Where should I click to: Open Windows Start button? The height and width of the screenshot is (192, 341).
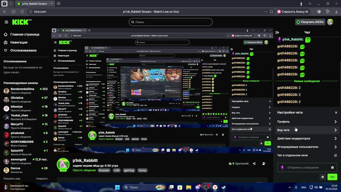pyautogui.click(x=117, y=187)
